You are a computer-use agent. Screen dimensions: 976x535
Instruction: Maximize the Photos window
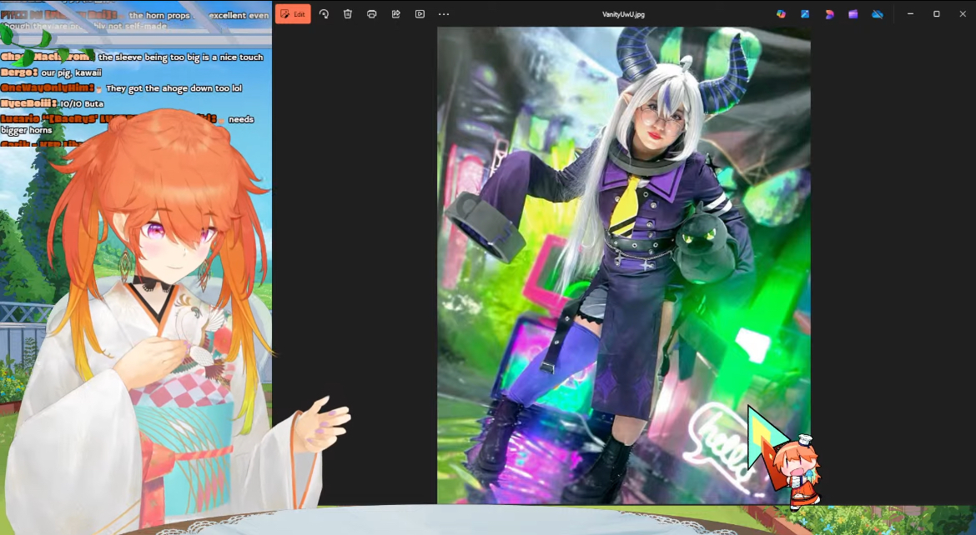point(936,13)
